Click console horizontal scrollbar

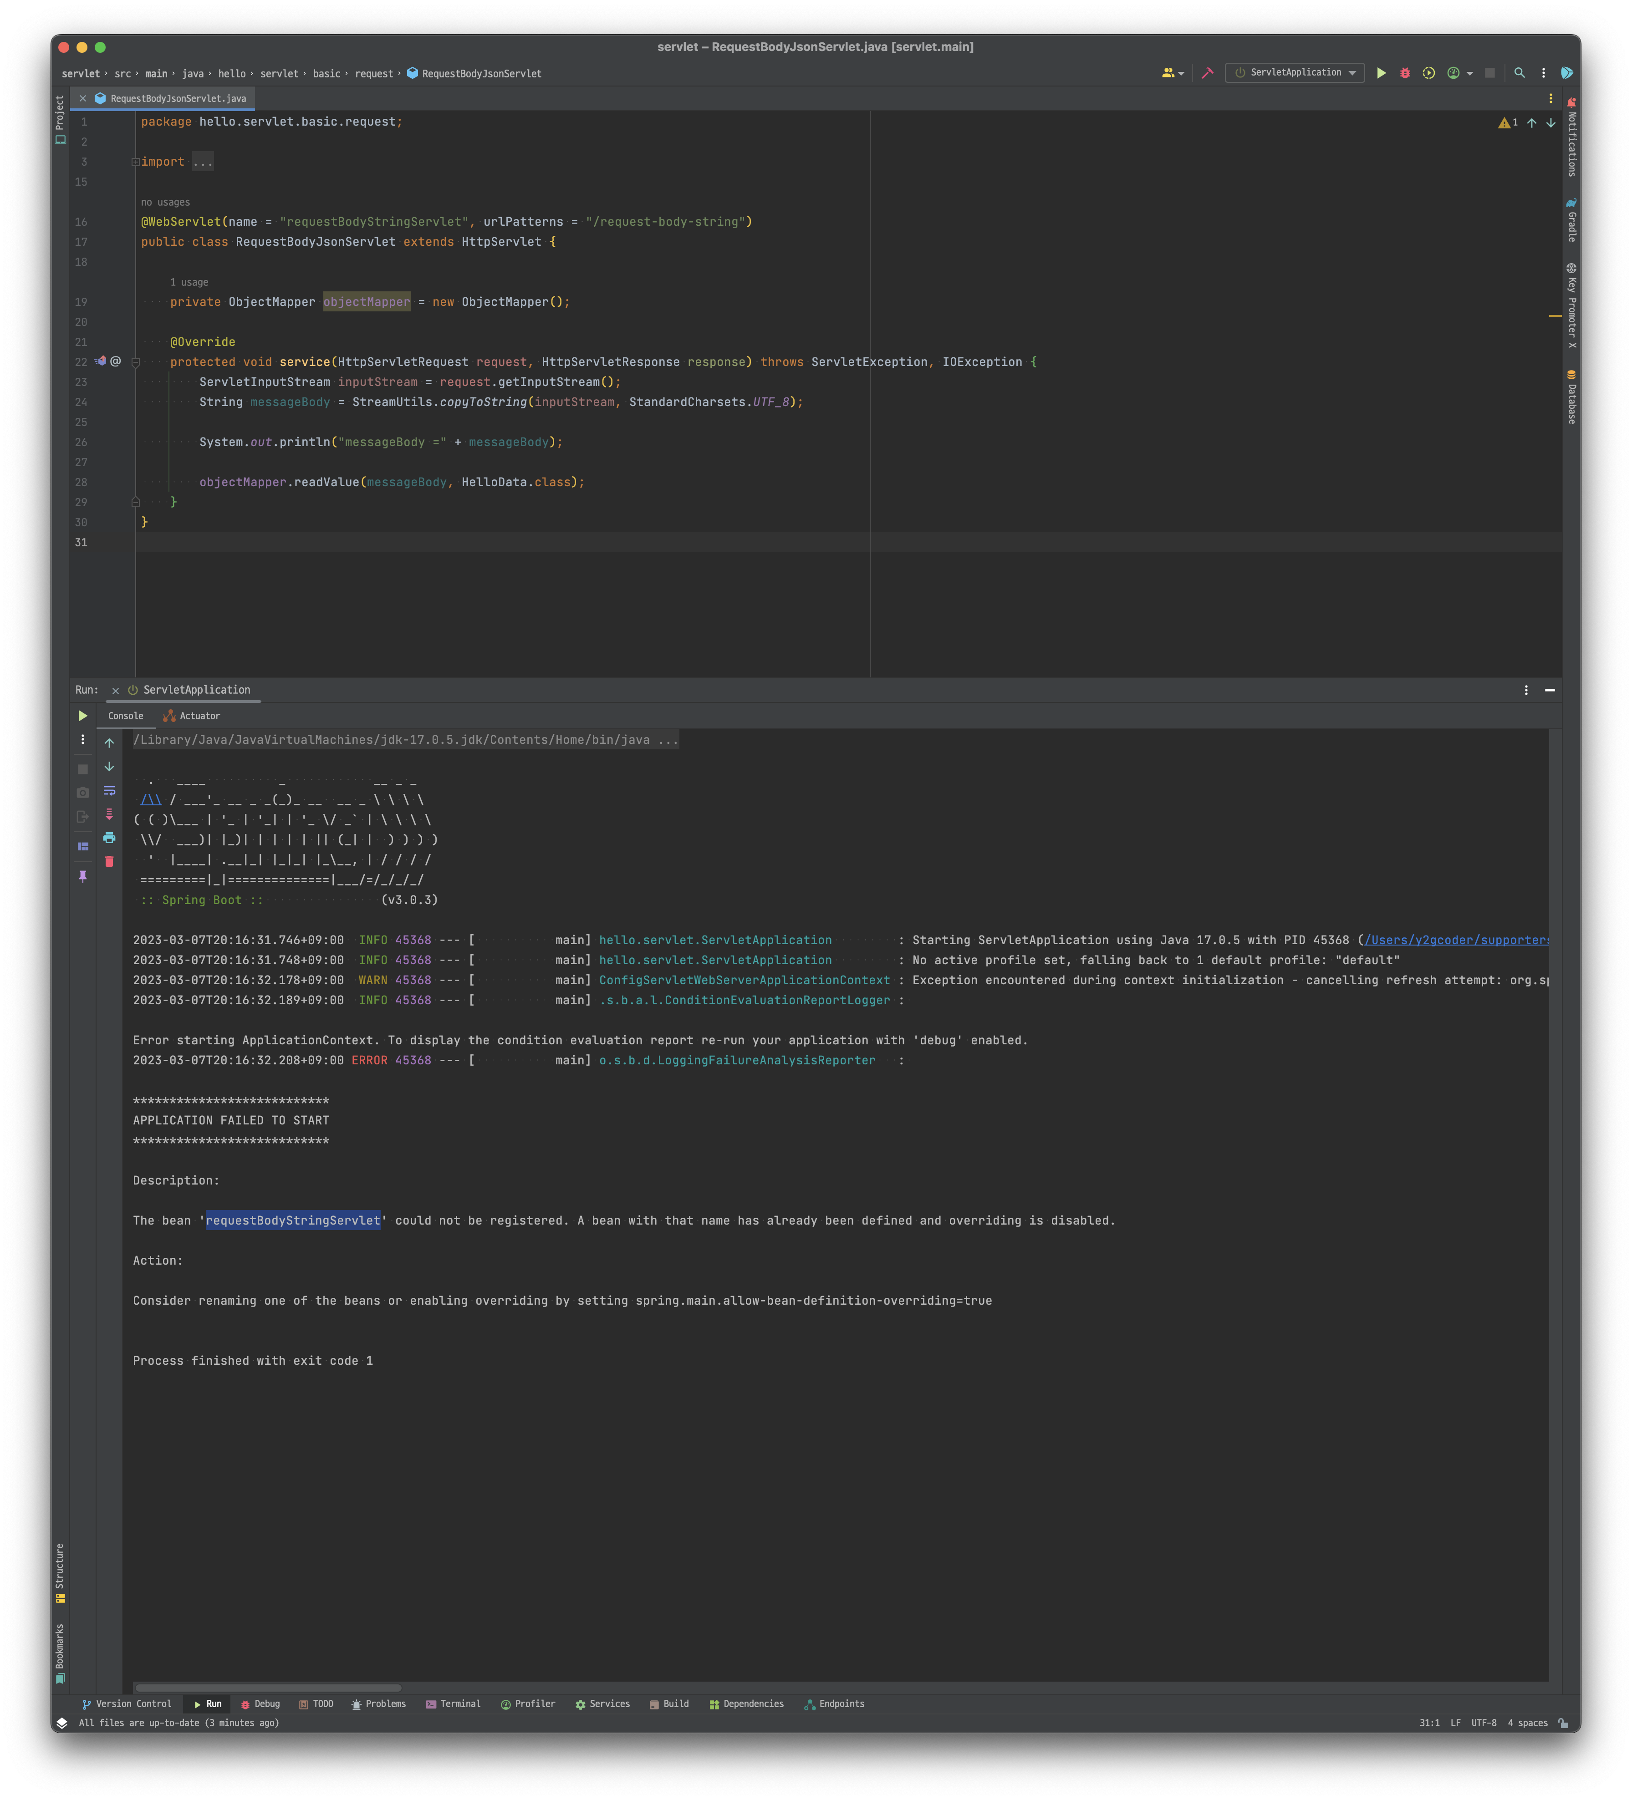point(268,1688)
